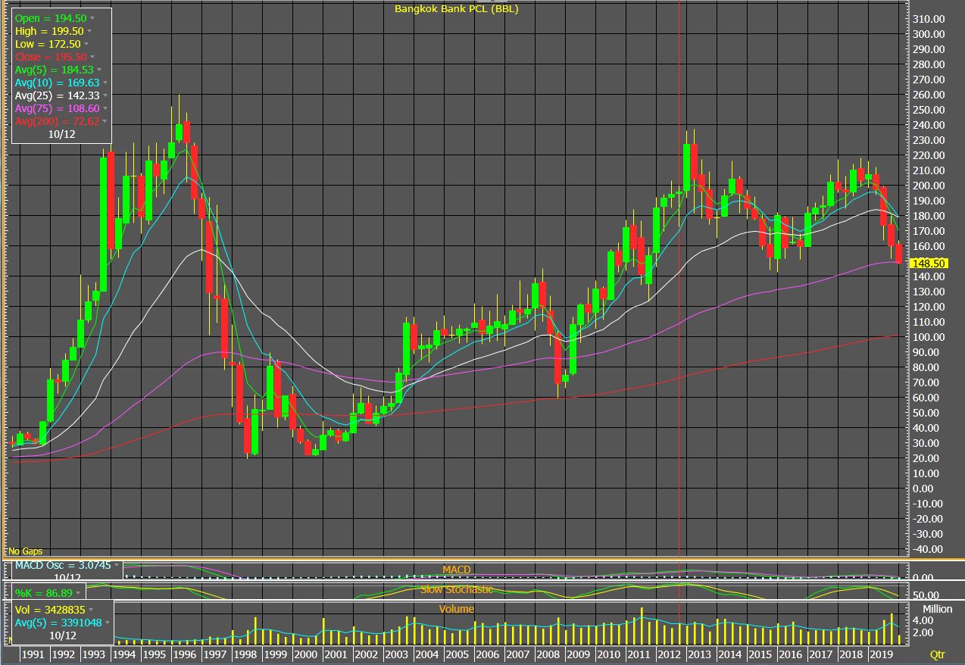This screenshot has width=965, height=665.
Task: Click the Open = 194.50 legend text
Action: [51, 18]
